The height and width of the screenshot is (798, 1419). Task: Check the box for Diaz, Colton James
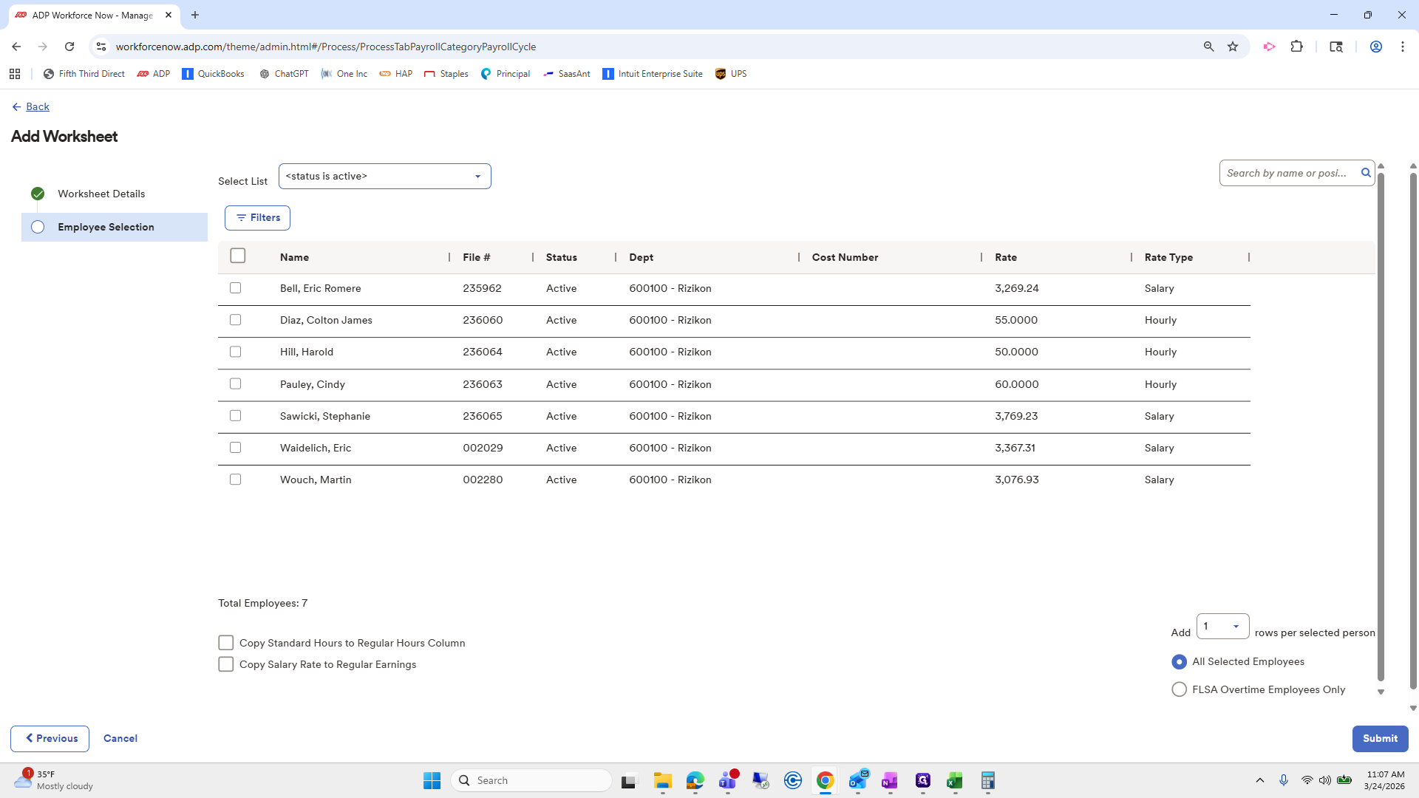pos(235,320)
